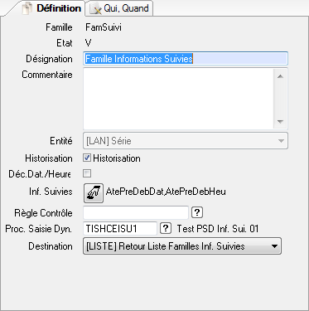Click the Désignation text field

pos(186,59)
